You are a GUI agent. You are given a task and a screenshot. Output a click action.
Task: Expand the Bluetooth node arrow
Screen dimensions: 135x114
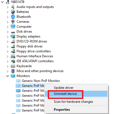7,17
